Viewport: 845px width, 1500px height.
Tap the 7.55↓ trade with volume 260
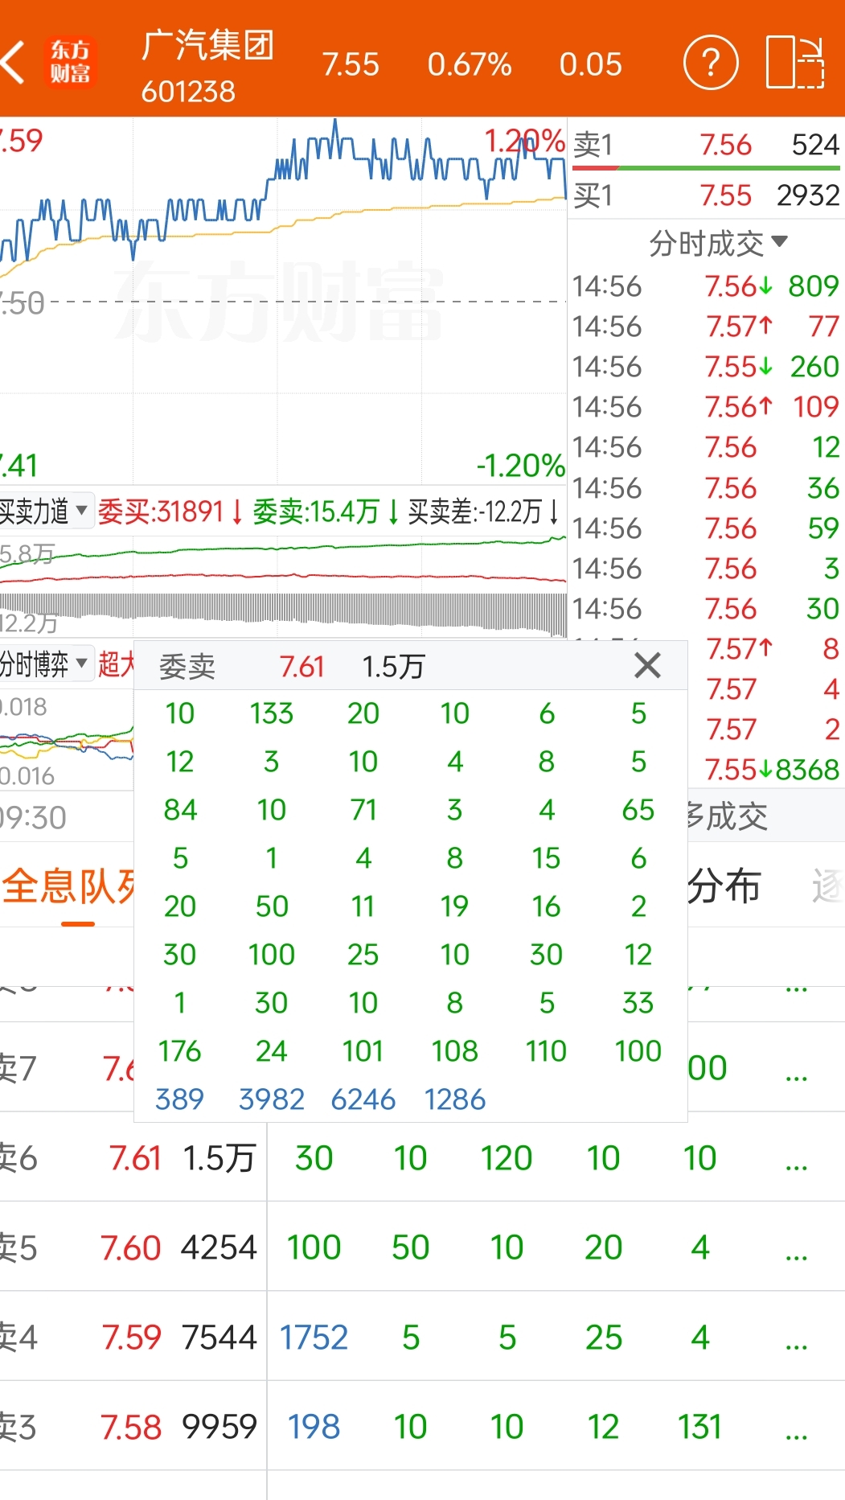[x=706, y=367]
